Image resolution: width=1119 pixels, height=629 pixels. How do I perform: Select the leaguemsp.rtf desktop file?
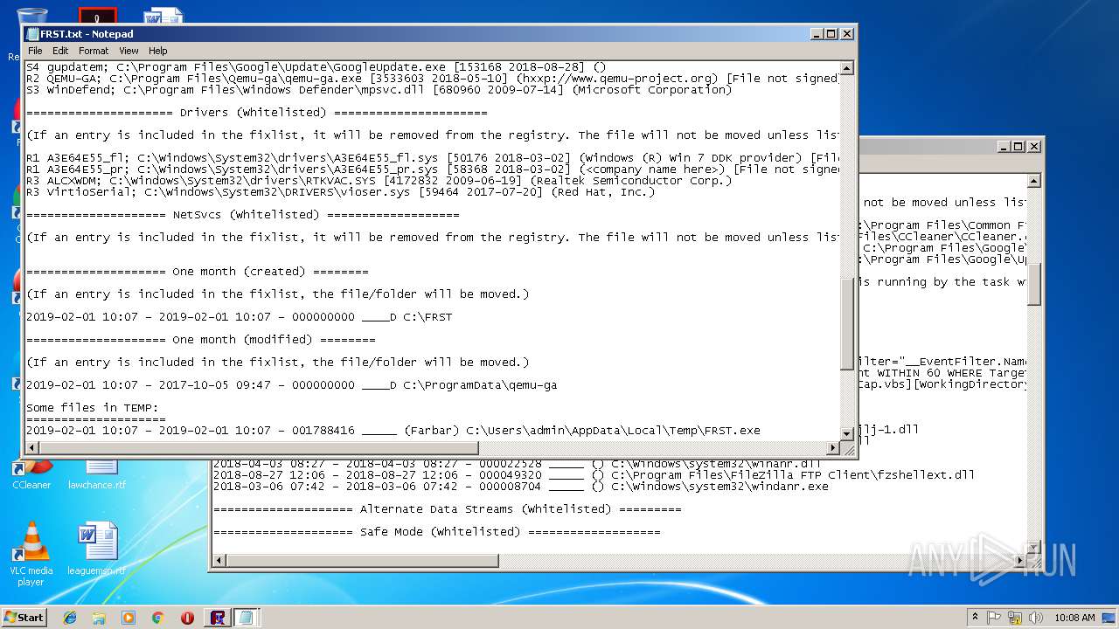tap(97, 550)
